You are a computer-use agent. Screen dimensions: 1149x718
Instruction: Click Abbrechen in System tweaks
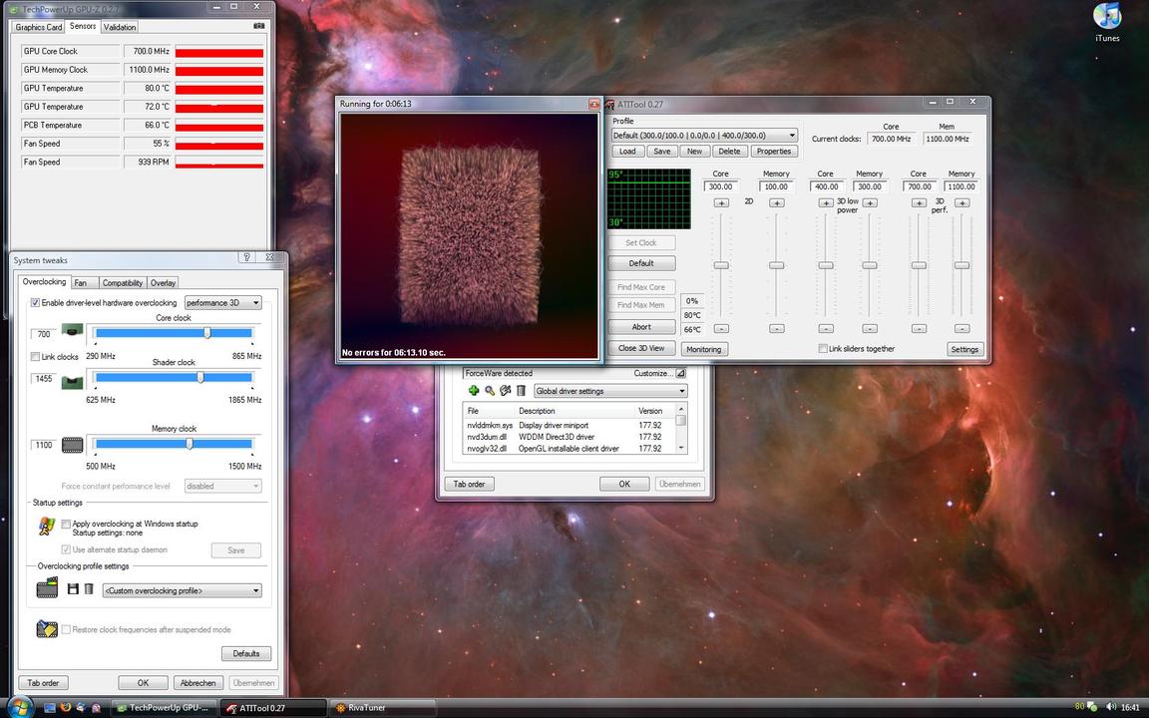(197, 683)
